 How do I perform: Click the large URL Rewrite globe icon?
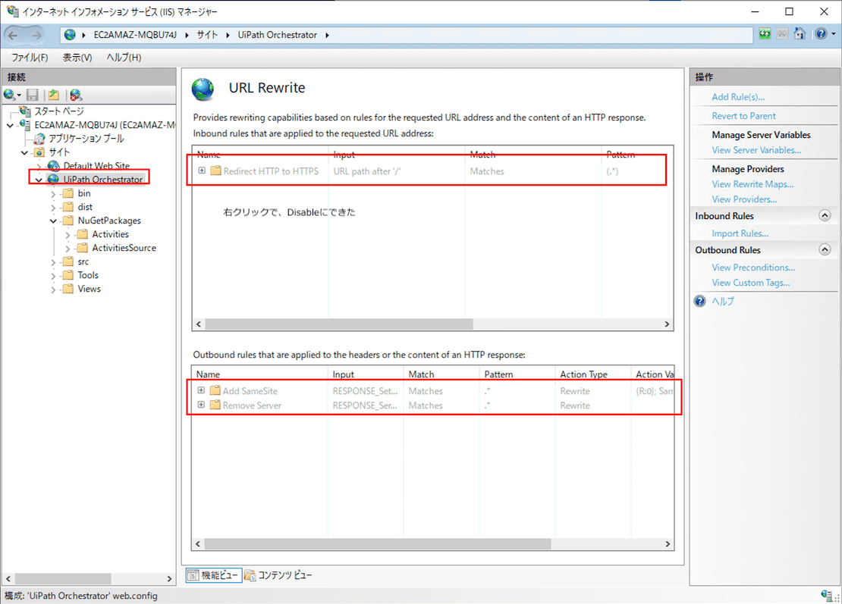click(x=203, y=89)
